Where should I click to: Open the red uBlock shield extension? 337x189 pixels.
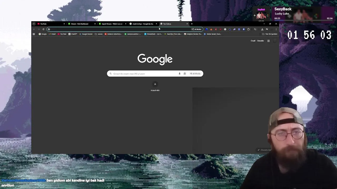pyautogui.click(x=216, y=29)
